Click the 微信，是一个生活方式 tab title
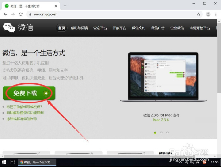The width and height of the screenshot is (221, 167). pos(25,6)
